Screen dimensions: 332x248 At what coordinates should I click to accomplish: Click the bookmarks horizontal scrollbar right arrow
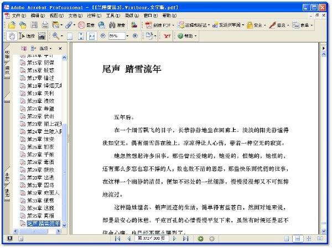59,231
